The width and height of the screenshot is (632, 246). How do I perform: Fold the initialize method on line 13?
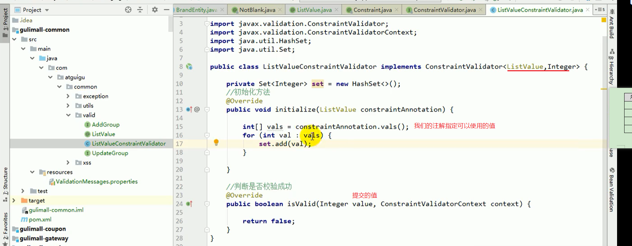[x=207, y=110]
